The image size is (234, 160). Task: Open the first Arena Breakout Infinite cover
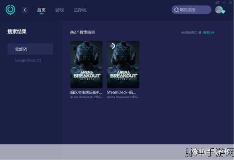tap(87, 64)
